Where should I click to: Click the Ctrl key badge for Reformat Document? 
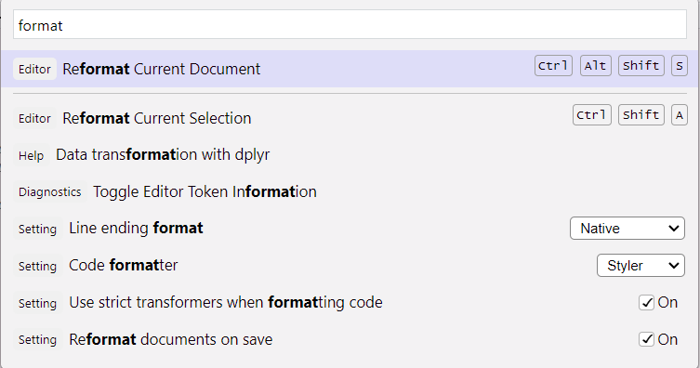[x=553, y=66]
